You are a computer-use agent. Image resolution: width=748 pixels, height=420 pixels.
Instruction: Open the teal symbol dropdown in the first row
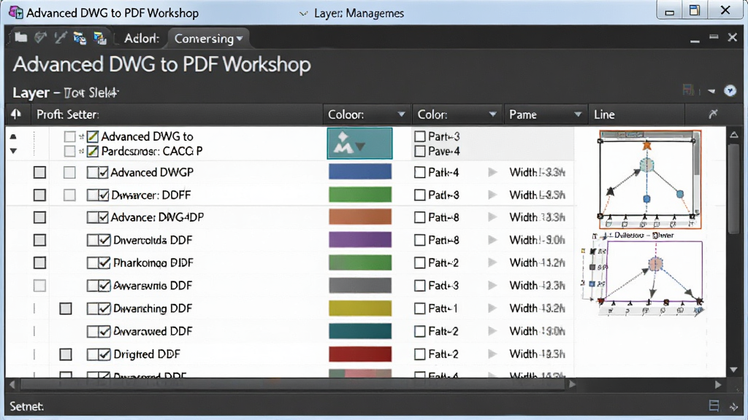[x=359, y=143]
